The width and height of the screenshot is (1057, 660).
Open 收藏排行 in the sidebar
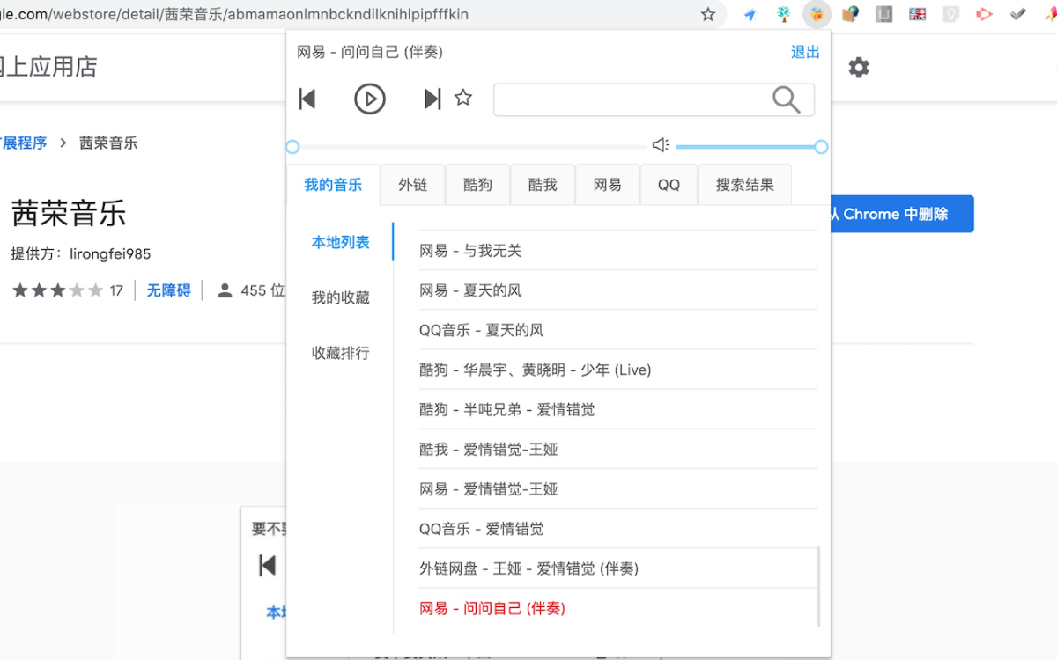pos(340,353)
